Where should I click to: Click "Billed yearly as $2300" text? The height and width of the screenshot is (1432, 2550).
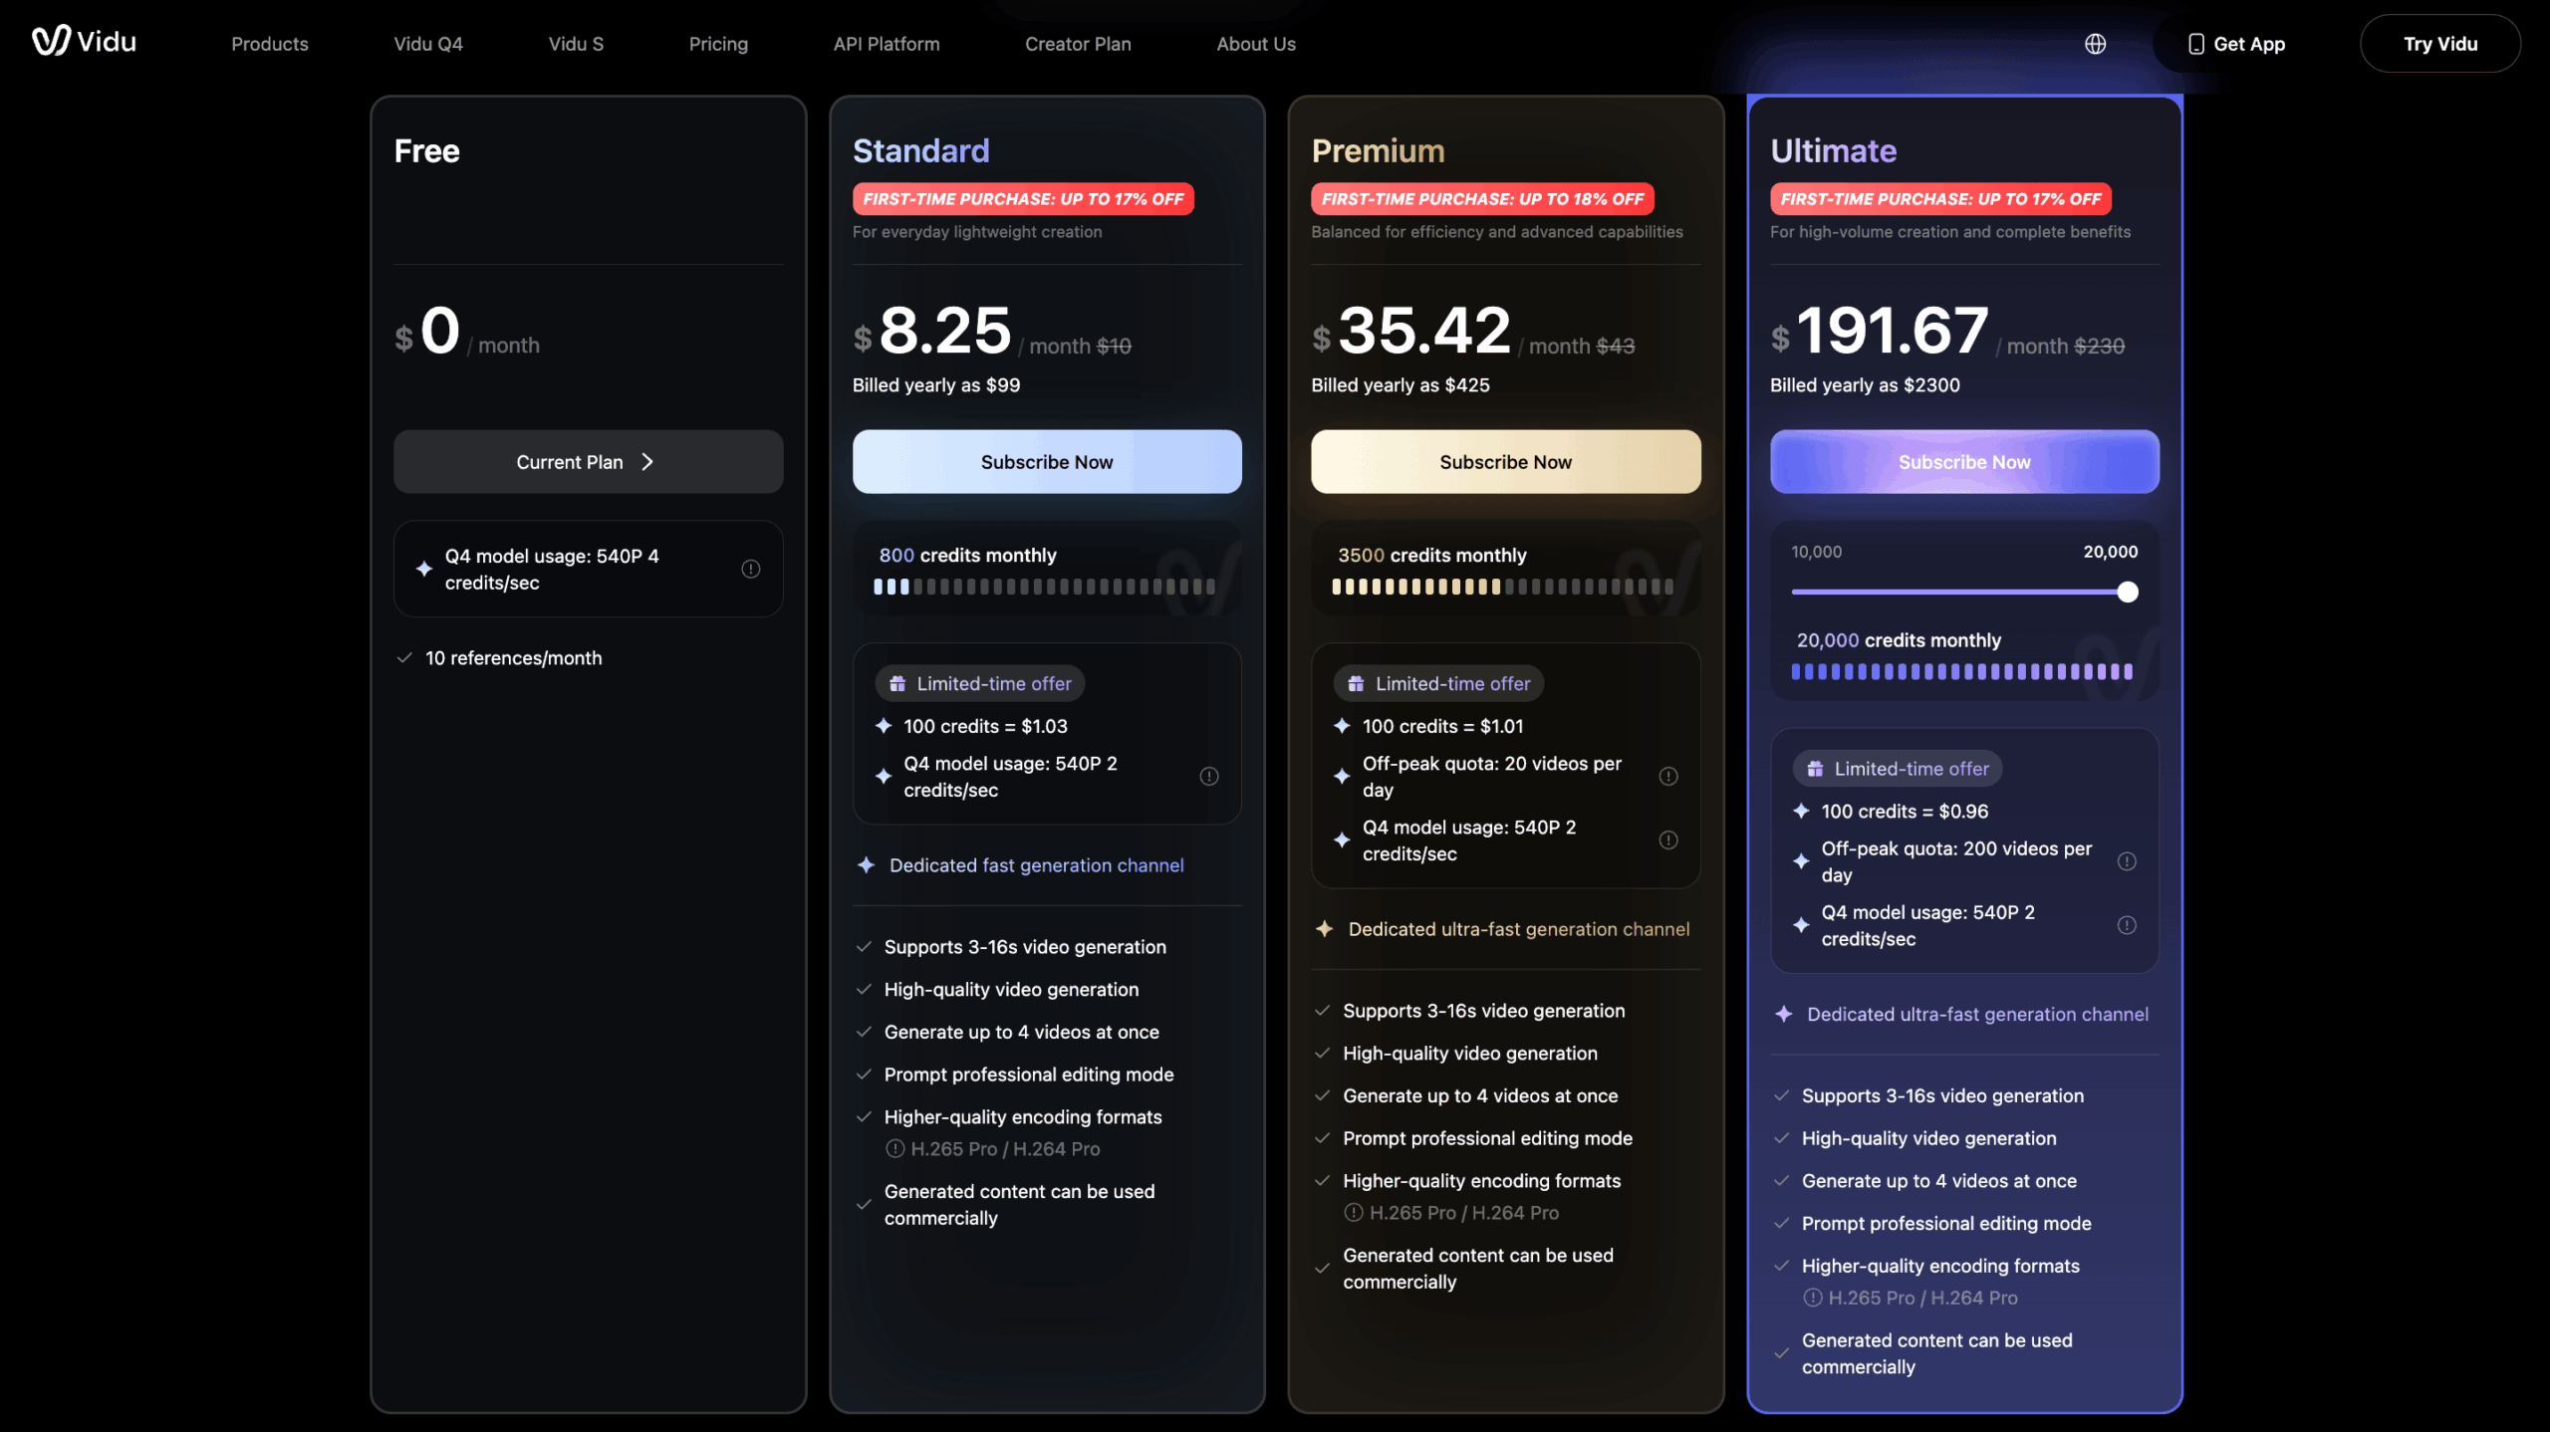1865,385
